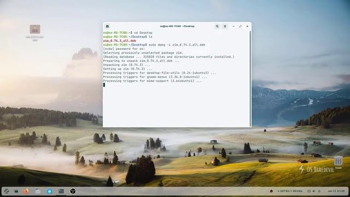The image size is (350, 197).
Task: Click the terminal vertical scrollbar
Action: click(x=250, y=79)
